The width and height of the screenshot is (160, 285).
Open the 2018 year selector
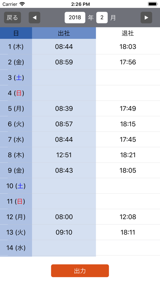tap(75, 18)
